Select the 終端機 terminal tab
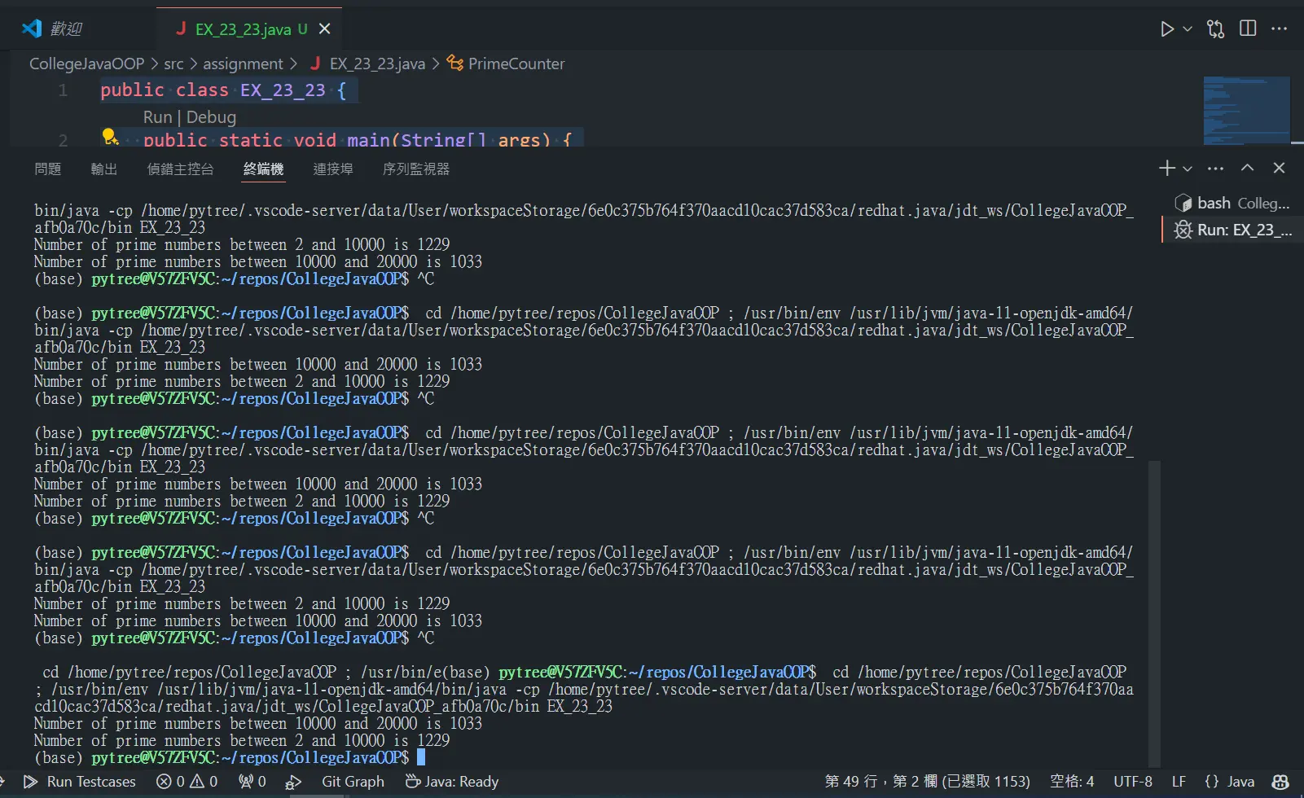This screenshot has height=798, width=1304. (x=264, y=169)
